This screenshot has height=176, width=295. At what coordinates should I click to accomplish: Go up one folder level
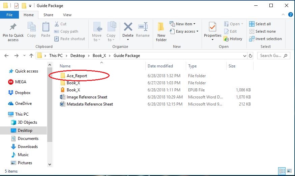[31, 56]
